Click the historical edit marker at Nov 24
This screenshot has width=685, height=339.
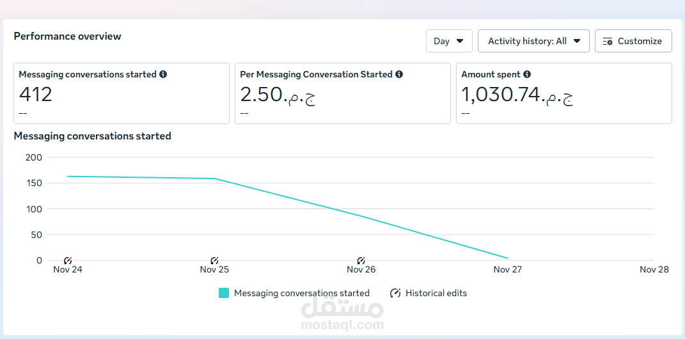(x=68, y=260)
